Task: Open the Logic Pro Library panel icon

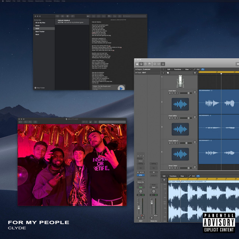Action: tap(137, 64)
